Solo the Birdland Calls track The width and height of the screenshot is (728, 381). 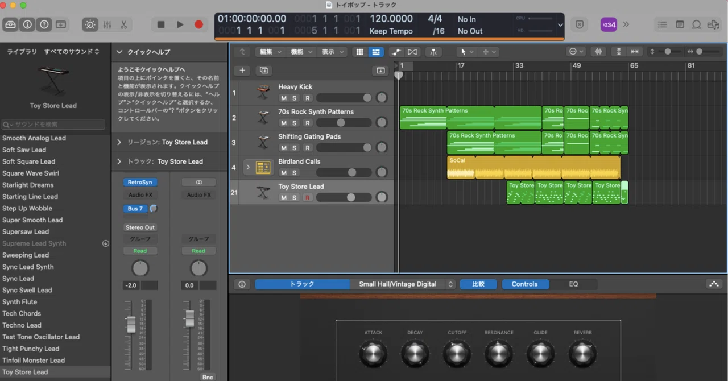(x=294, y=172)
